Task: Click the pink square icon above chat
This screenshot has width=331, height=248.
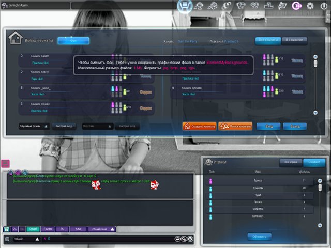Action: tap(5, 163)
